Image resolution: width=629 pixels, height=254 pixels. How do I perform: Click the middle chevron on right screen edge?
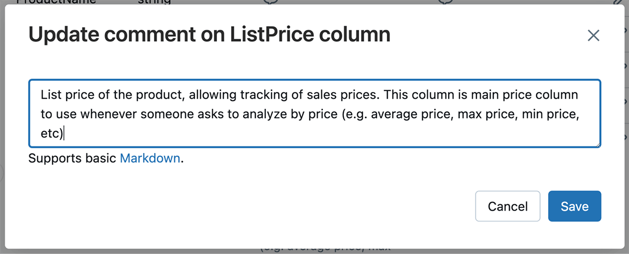pyautogui.click(x=626, y=101)
